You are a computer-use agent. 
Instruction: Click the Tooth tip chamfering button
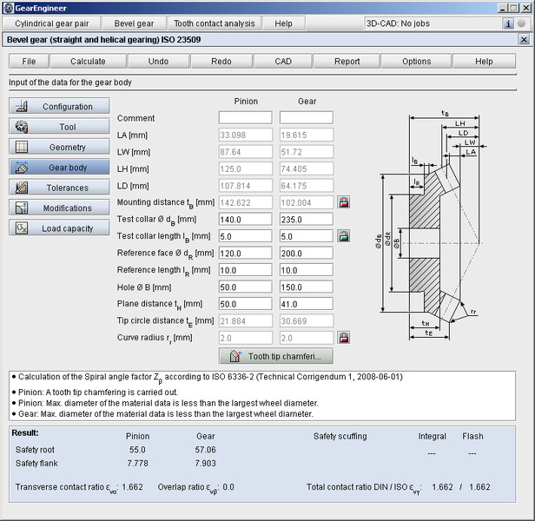pyautogui.click(x=275, y=356)
